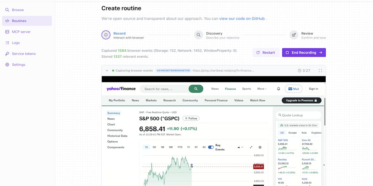
Task: Click the Browse magnifier icon in sidebar
Action: click(x=7, y=10)
